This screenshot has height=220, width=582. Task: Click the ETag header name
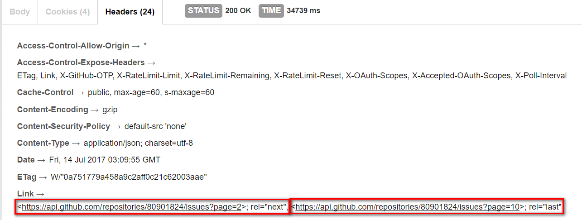[27, 177]
